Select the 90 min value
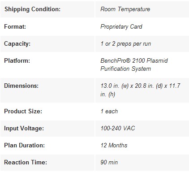Image resolution: width=189 pixels, height=172 pixels. pyautogui.click(x=109, y=162)
